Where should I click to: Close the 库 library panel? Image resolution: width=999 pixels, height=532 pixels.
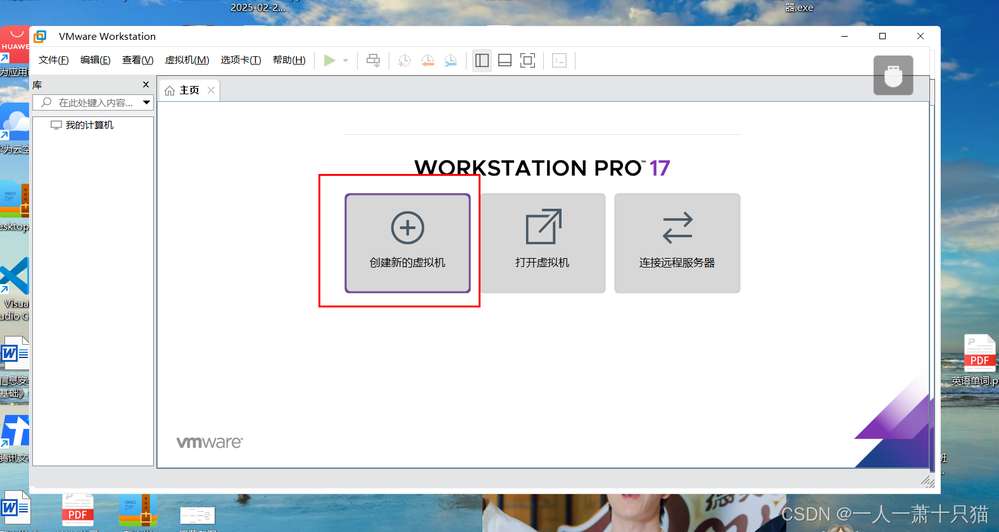(146, 84)
